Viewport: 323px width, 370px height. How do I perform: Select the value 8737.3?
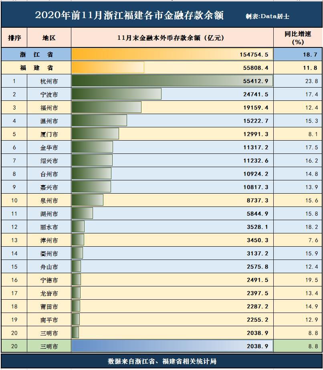pyautogui.click(x=258, y=200)
